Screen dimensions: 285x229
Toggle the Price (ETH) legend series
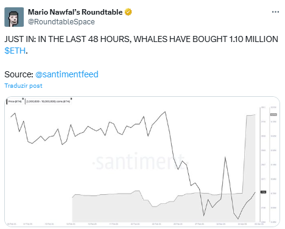[x=15, y=101]
